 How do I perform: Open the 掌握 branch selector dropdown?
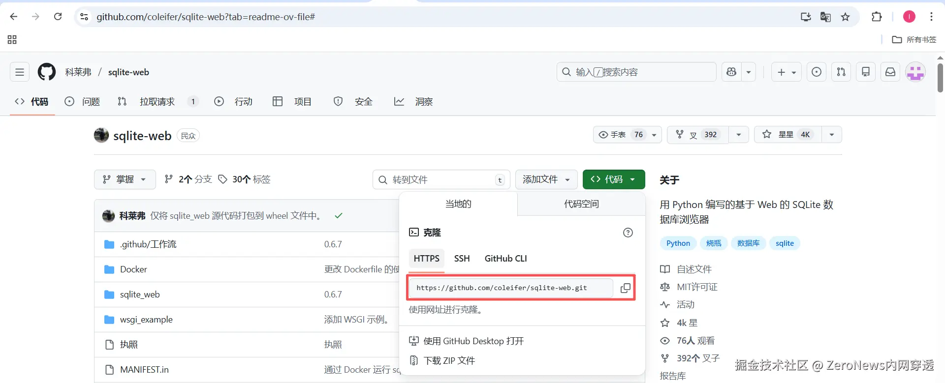click(x=125, y=179)
